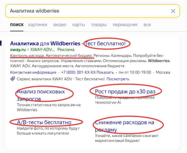Click the working hours 'пн-пт 10:00-19:00'
This screenshot has width=187, height=153.
(x=135, y=72)
